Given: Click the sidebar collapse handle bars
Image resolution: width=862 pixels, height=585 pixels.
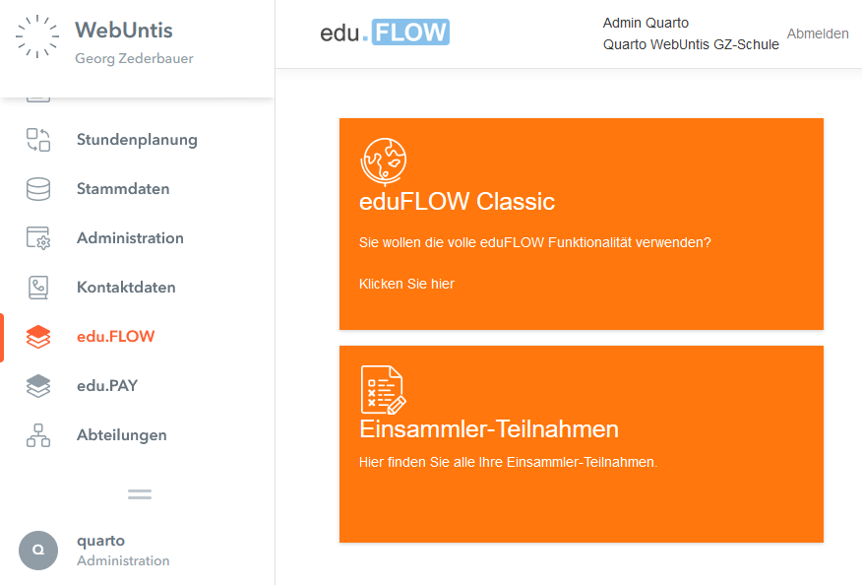Looking at the screenshot, I should [x=140, y=494].
